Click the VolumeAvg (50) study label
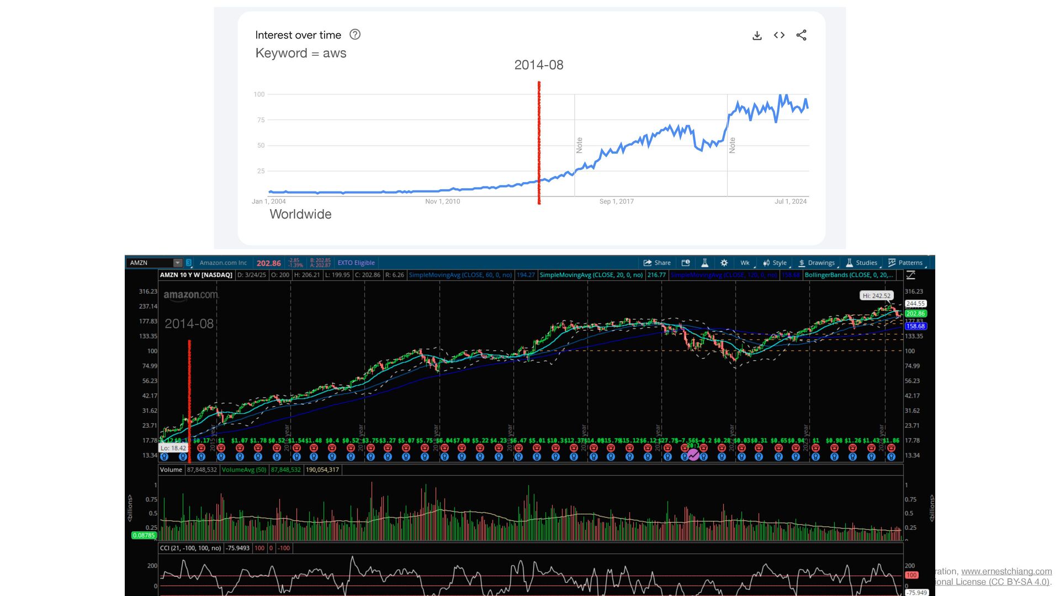Image resolution: width=1060 pixels, height=596 pixels. 244,470
